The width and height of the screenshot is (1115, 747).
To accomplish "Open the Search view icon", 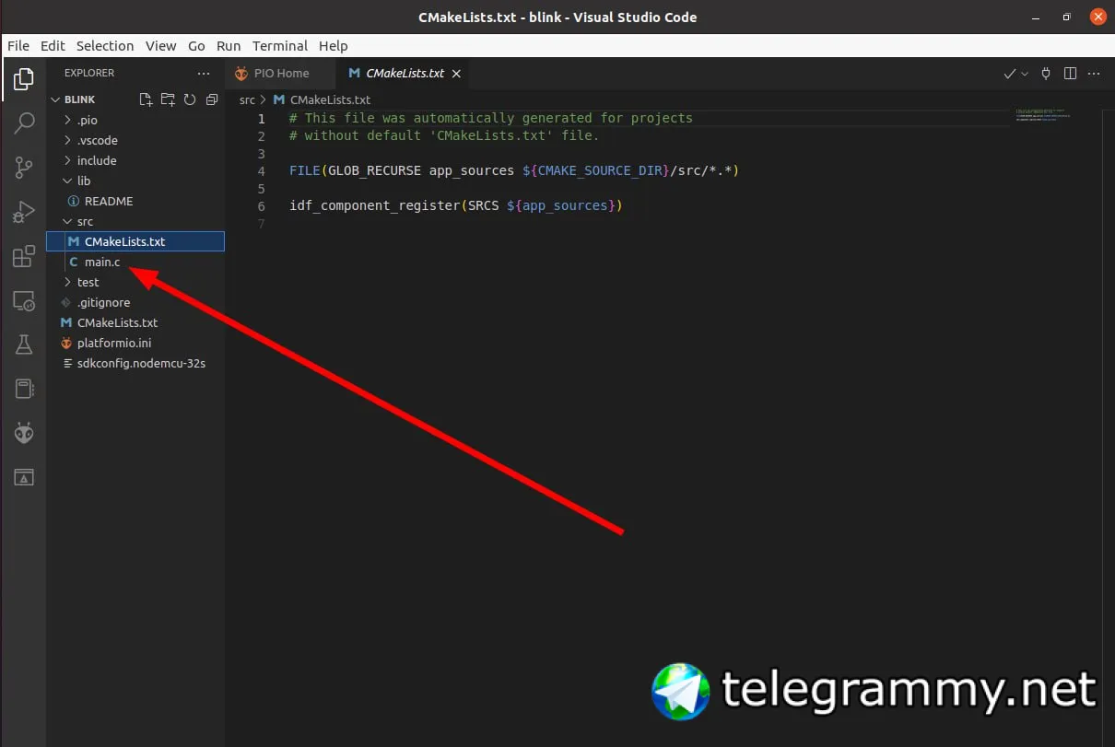I will 24,123.
